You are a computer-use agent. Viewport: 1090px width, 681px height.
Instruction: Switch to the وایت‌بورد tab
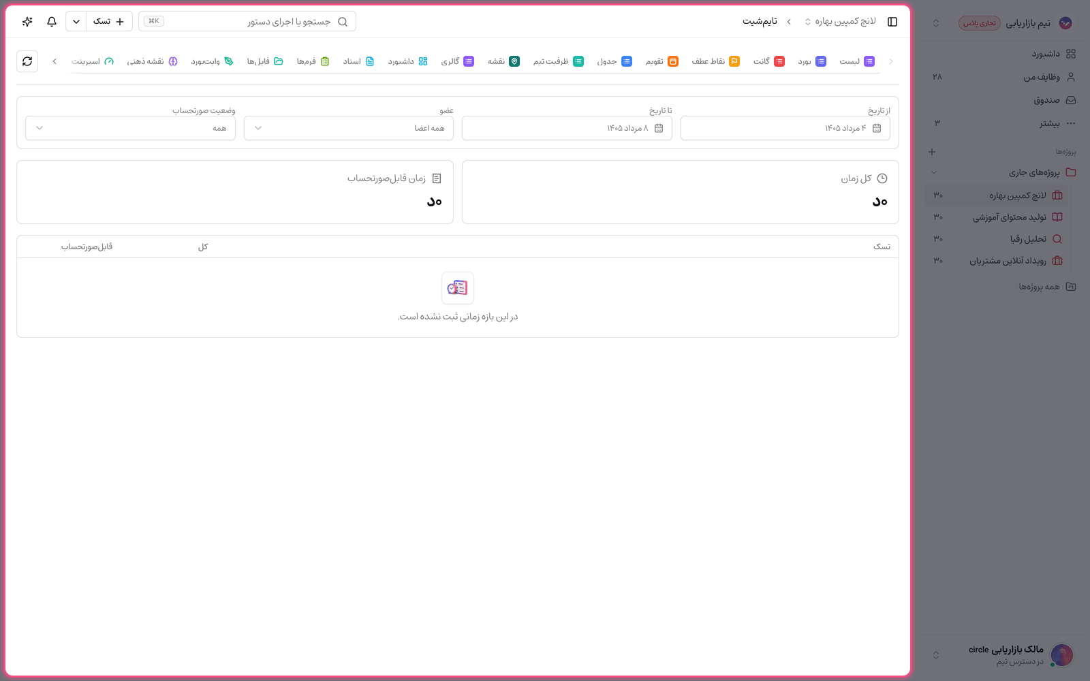212,61
